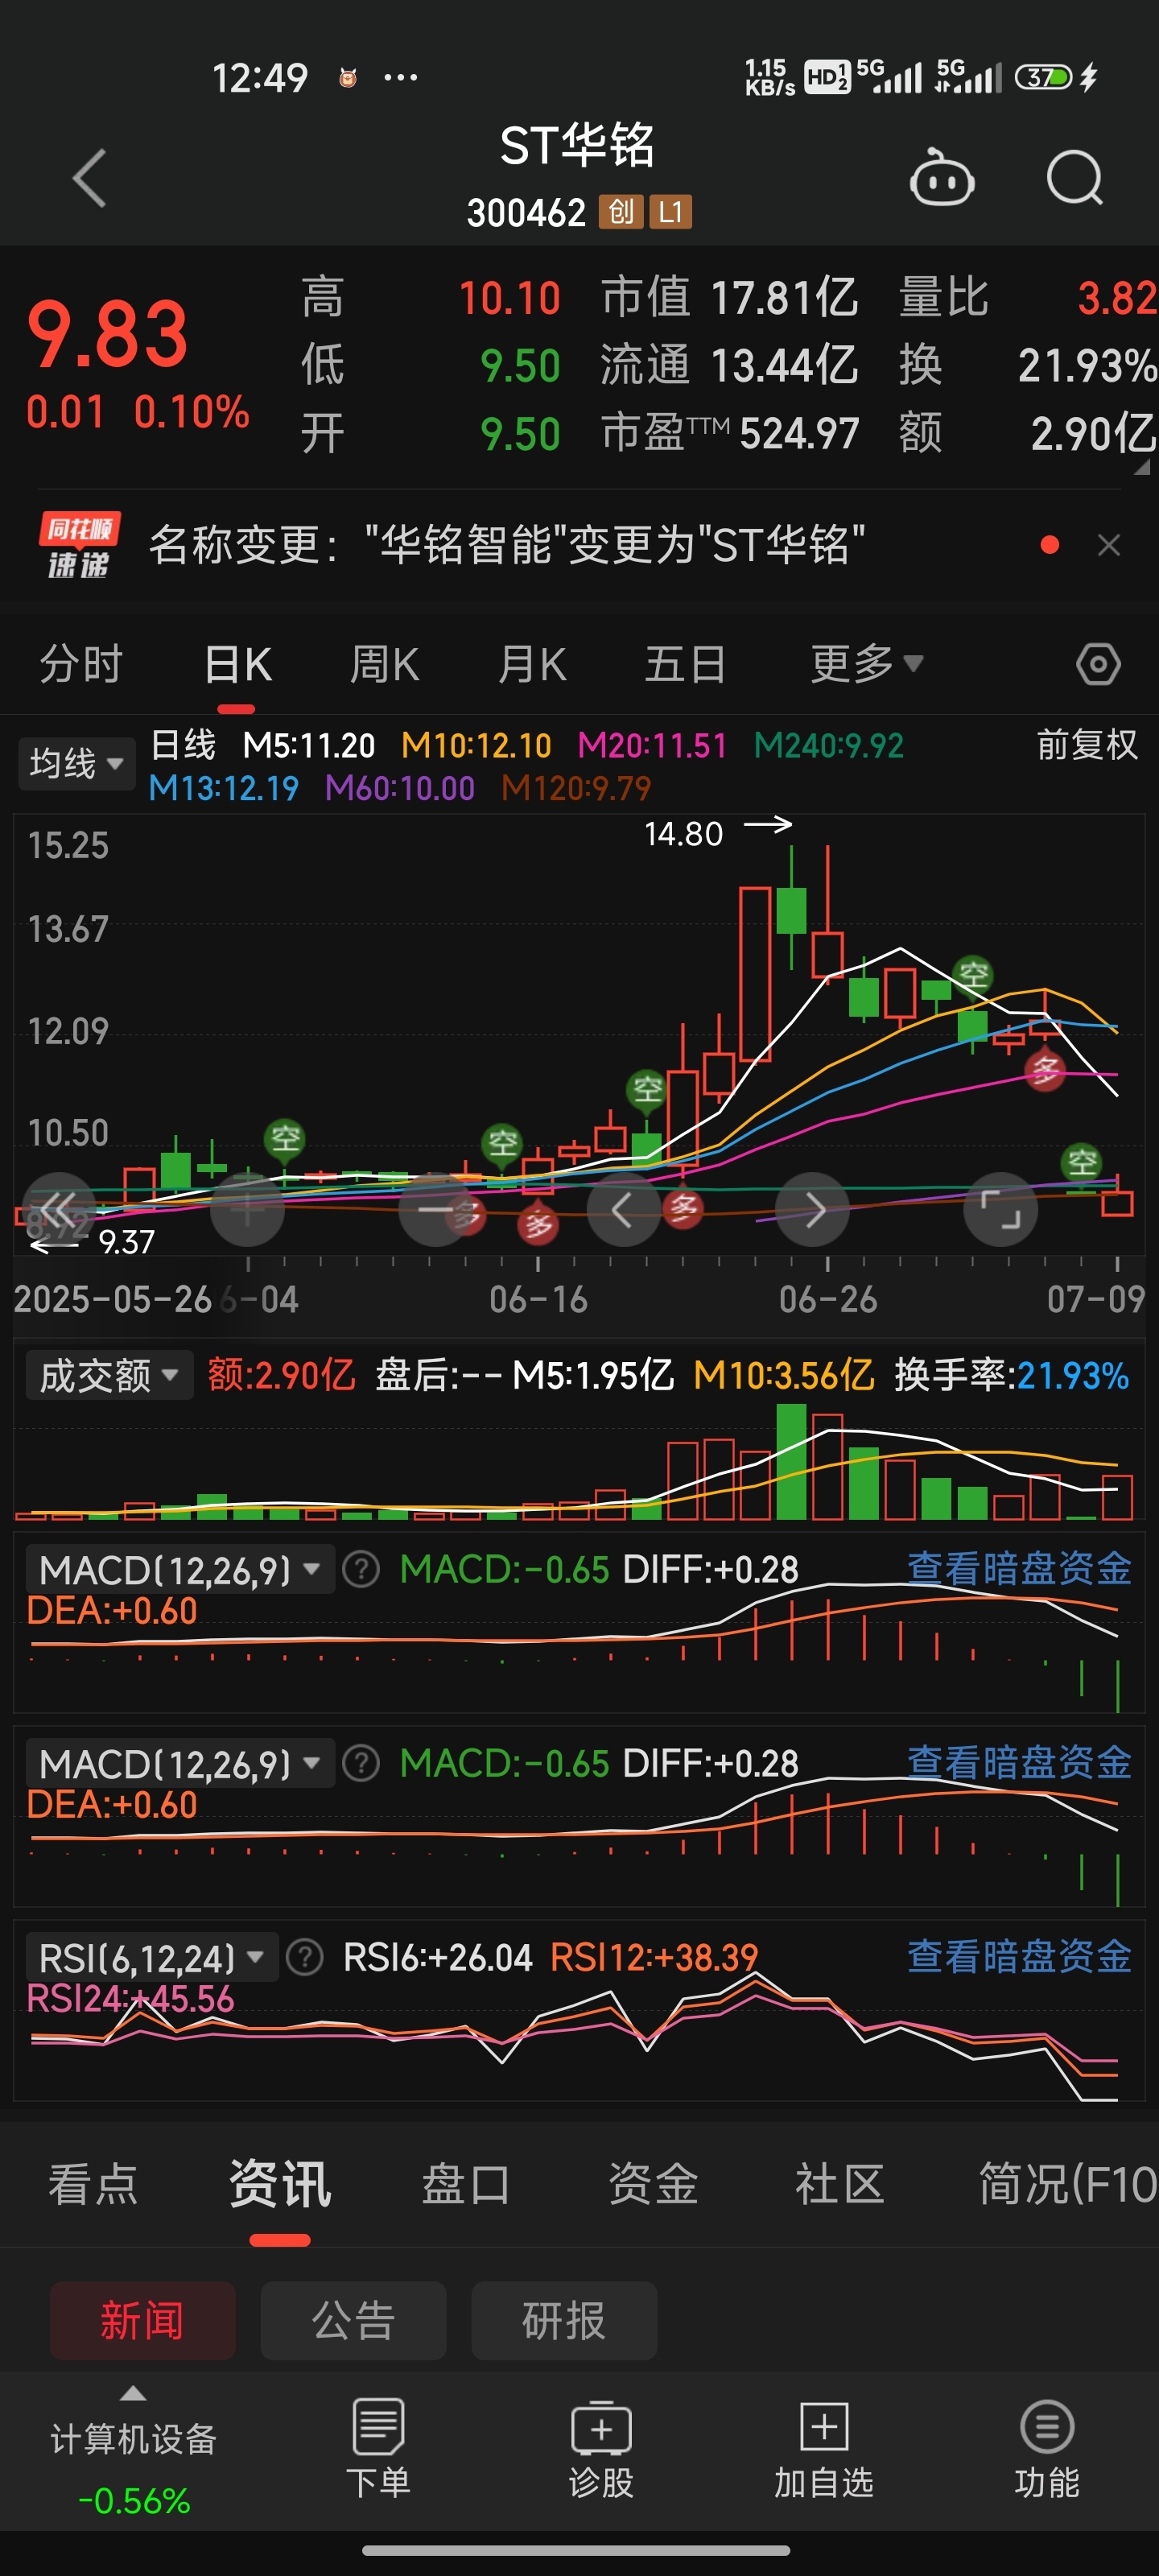This screenshot has width=1159, height=2576.
Task: Tap 查看暗盘资金 link in RSI panel
Action: coord(1019,1956)
